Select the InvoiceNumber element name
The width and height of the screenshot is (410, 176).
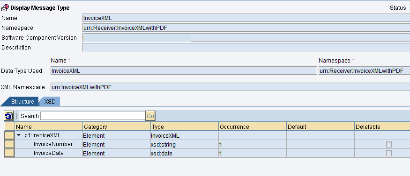pos(53,144)
